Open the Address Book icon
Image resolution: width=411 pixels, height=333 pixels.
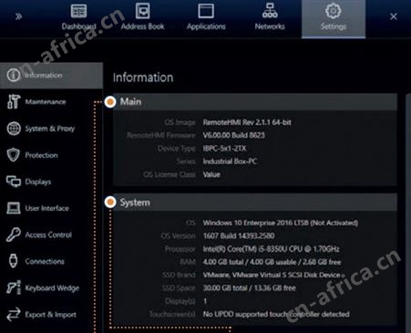pos(142,11)
